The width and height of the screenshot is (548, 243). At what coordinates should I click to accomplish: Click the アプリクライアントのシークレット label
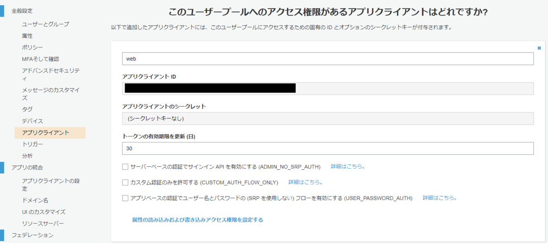[x=164, y=106]
